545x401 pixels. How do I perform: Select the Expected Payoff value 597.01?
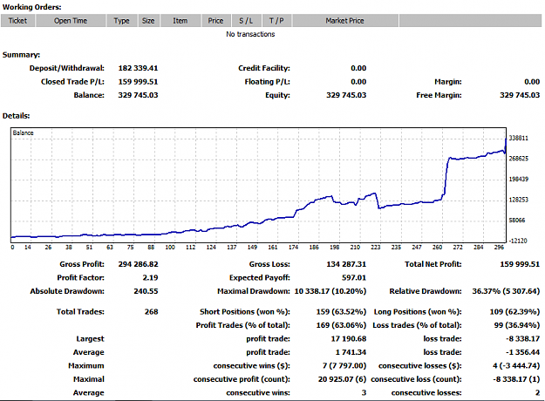click(354, 277)
